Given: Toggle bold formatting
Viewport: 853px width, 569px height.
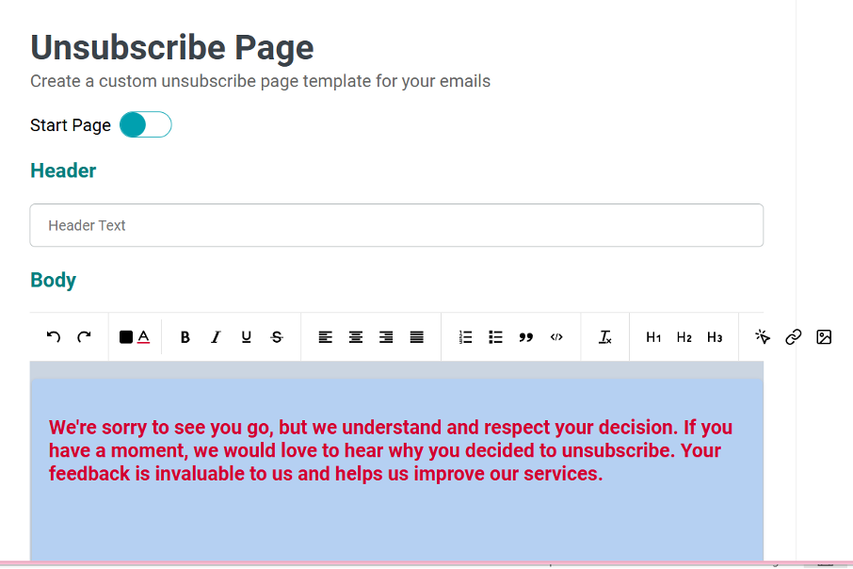Looking at the screenshot, I should click(185, 337).
